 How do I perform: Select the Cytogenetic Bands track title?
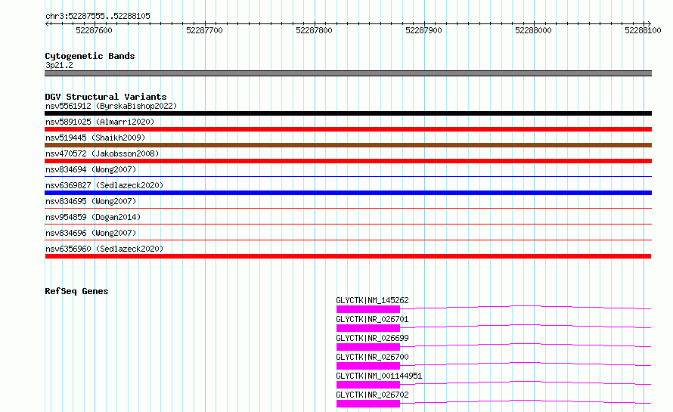tap(90, 56)
